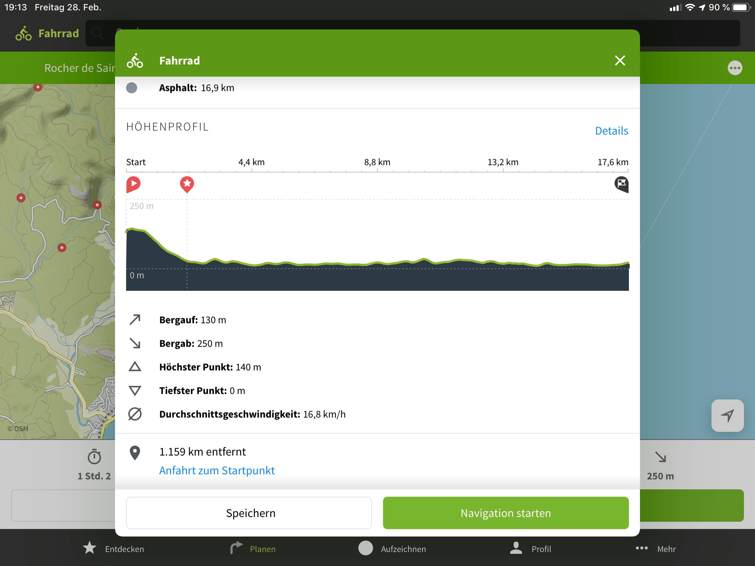Tap the Bergab: 250 m text
The width and height of the screenshot is (755, 566).
[x=191, y=343]
